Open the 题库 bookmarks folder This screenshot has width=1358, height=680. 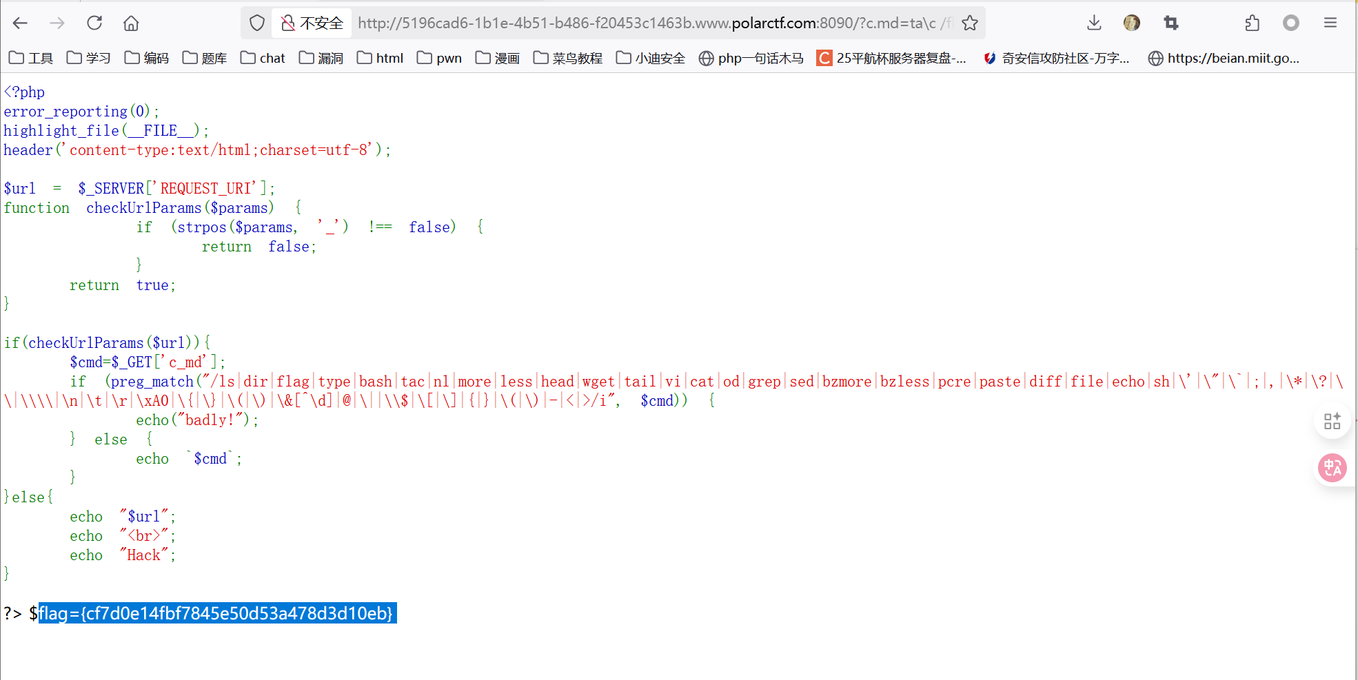point(205,59)
